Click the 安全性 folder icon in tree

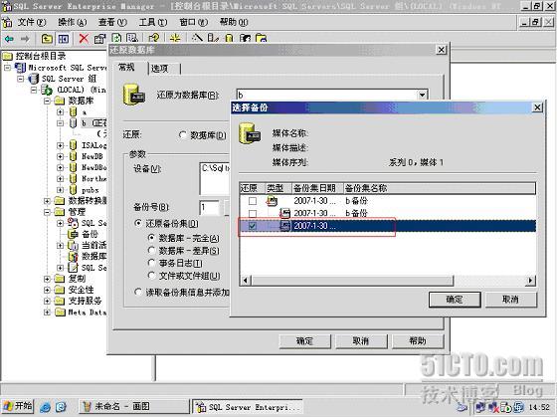pyautogui.click(x=60, y=290)
